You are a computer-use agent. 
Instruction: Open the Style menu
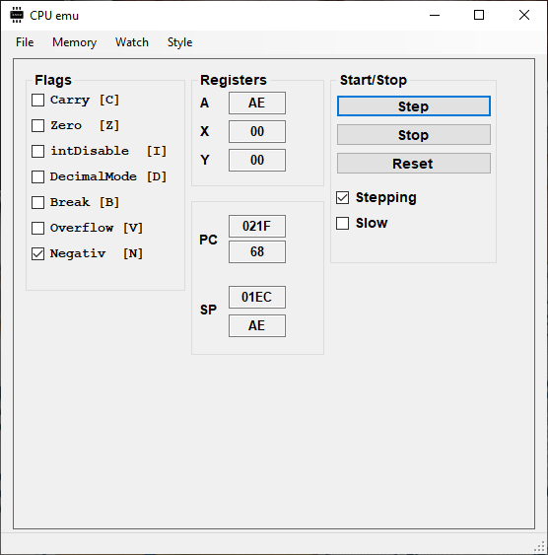tap(179, 42)
